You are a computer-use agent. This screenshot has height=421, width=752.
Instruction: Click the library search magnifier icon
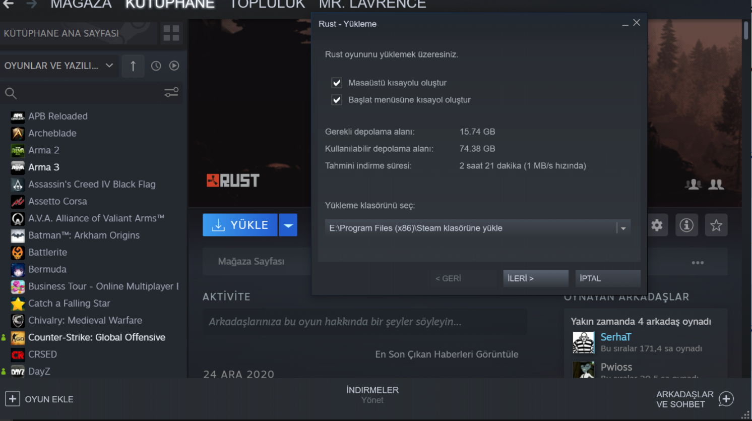[11, 93]
